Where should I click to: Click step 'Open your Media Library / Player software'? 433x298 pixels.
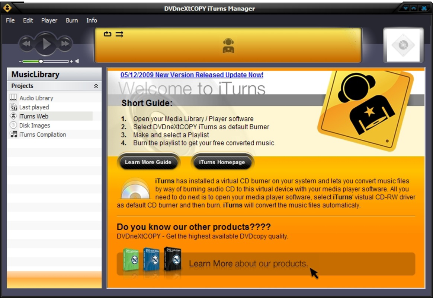(x=193, y=119)
